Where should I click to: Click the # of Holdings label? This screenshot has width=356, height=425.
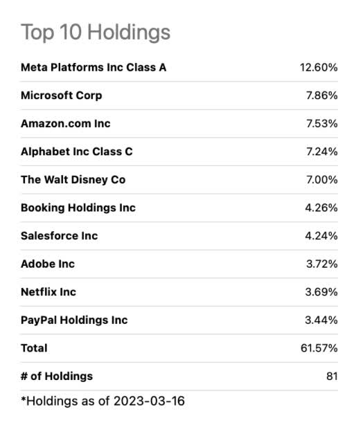tap(57, 377)
